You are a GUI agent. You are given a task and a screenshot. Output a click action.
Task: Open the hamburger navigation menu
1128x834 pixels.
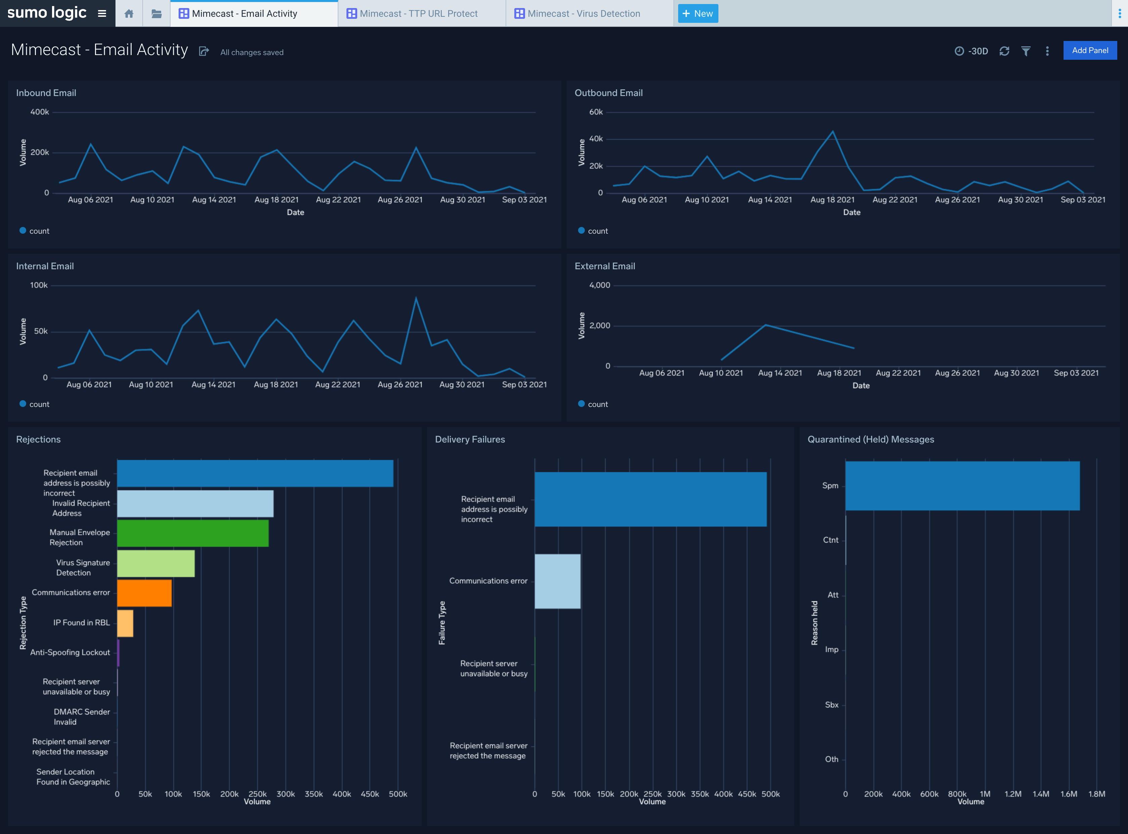pyautogui.click(x=102, y=14)
